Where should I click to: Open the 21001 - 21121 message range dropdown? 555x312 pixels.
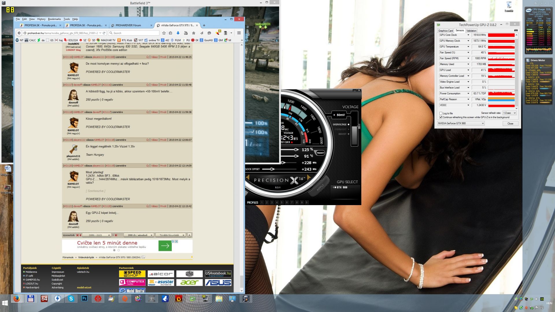97,235
